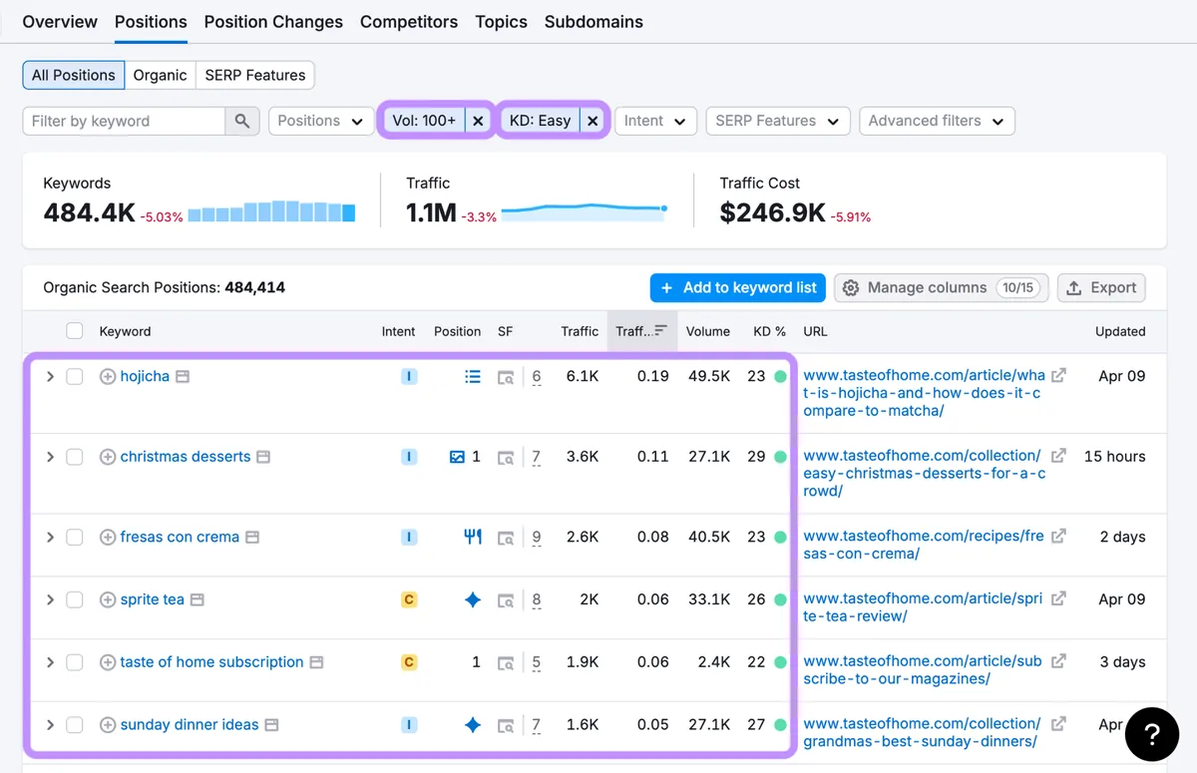Screen dimensions: 1197x773
Task: Click the help question mark button
Action: 1152,735
